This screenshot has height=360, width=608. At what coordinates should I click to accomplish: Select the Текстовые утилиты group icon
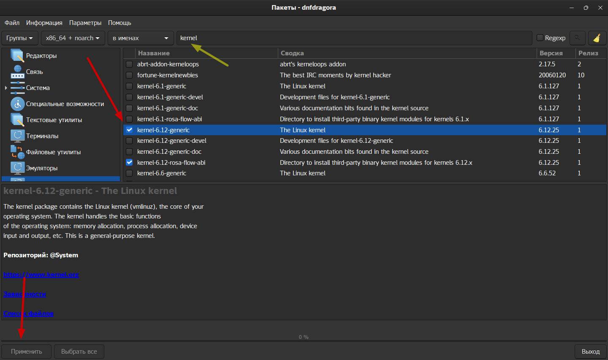click(x=17, y=120)
